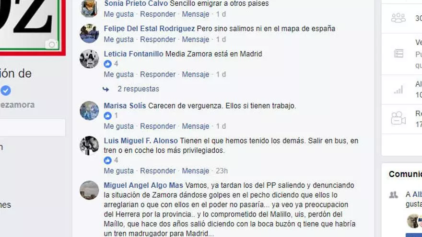The width and height of the screenshot is (422, 237).
Task: Click the video camera icon in right sidebar
Action: point(399,118)
